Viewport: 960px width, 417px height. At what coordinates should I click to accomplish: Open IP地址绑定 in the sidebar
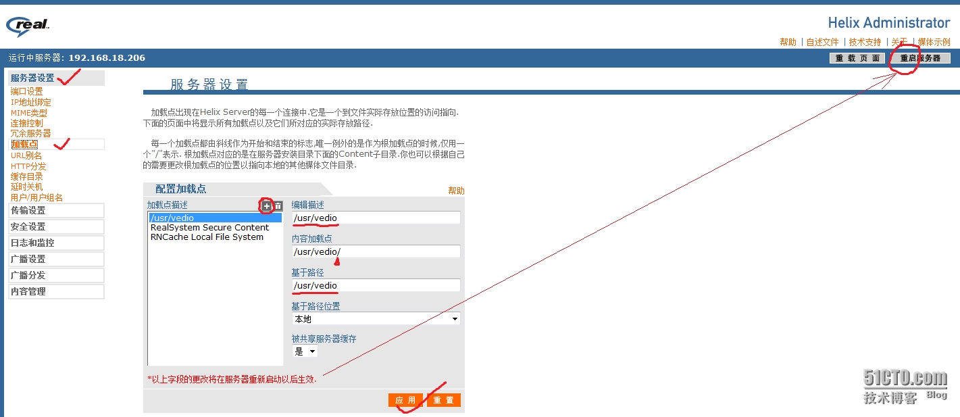tap(30, 102)
